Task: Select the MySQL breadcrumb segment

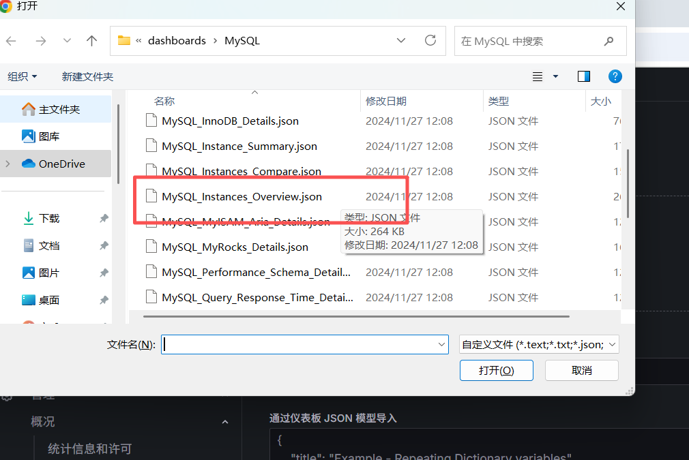Action: pos(241,40)
